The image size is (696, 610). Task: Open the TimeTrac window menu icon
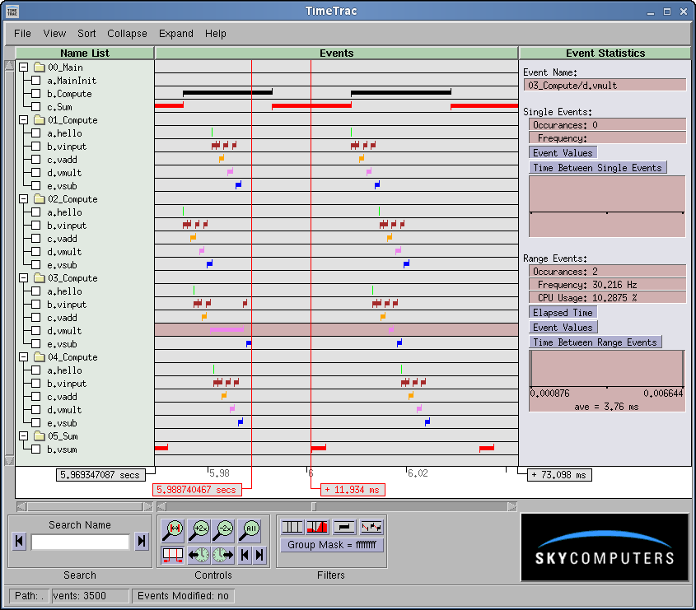[12, 11]
